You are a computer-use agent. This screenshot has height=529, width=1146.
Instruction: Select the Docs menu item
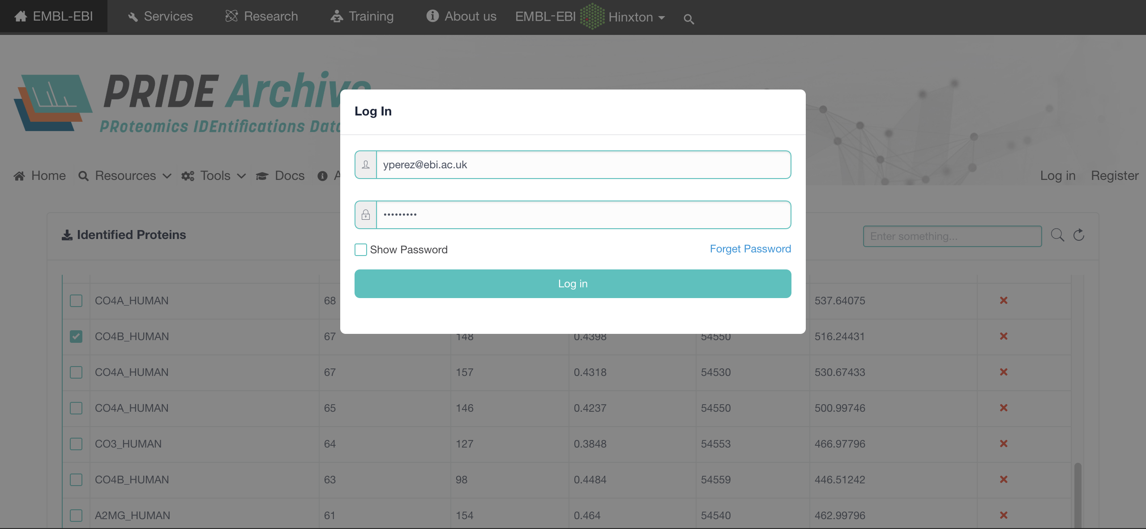289,175
